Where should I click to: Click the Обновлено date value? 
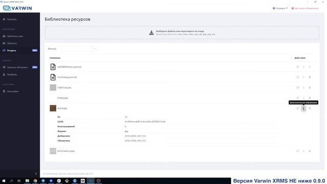click(135, 141)
